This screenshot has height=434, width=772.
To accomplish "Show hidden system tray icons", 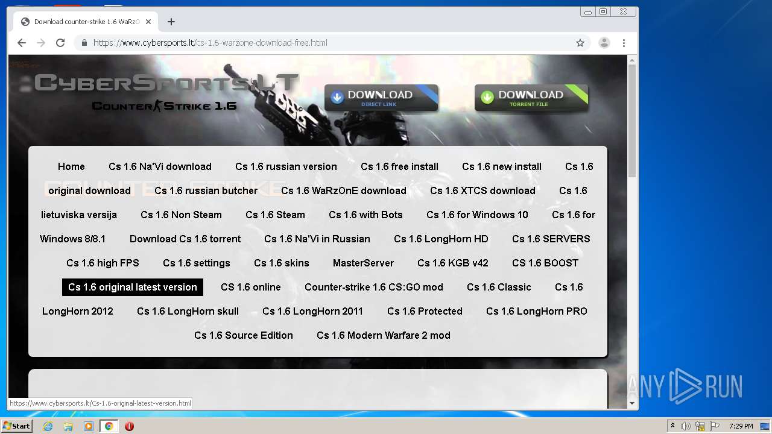I will [x=672, y=426].
